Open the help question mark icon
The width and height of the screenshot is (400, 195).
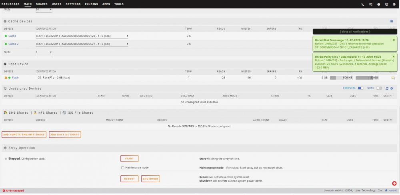click(378, 4)
